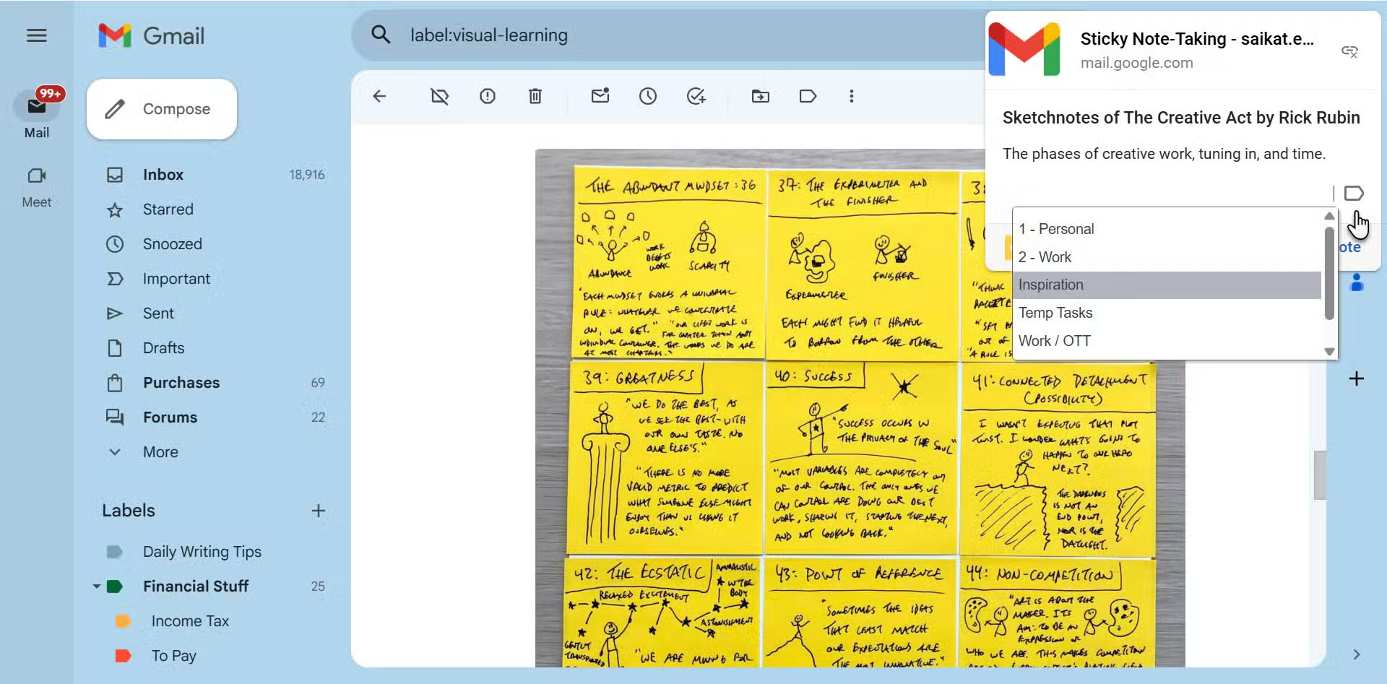Open the yellow sketchnotes image in email
Image resolution: width=1387 pixels, height=684 pixels.
pyautogui.click(x=860, y=408)
